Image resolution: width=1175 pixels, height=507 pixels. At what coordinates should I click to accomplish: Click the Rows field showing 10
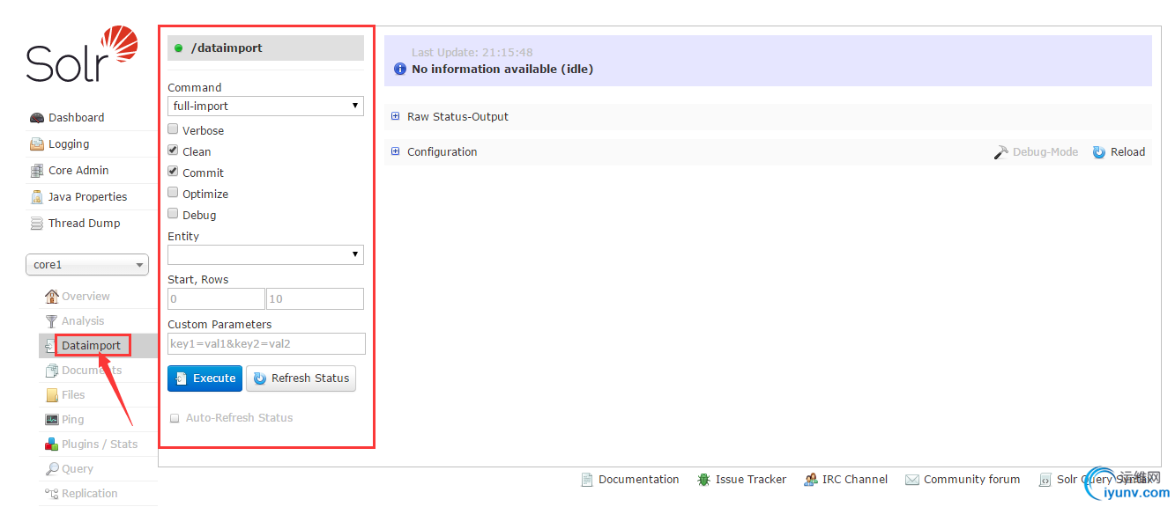(316, 299)
